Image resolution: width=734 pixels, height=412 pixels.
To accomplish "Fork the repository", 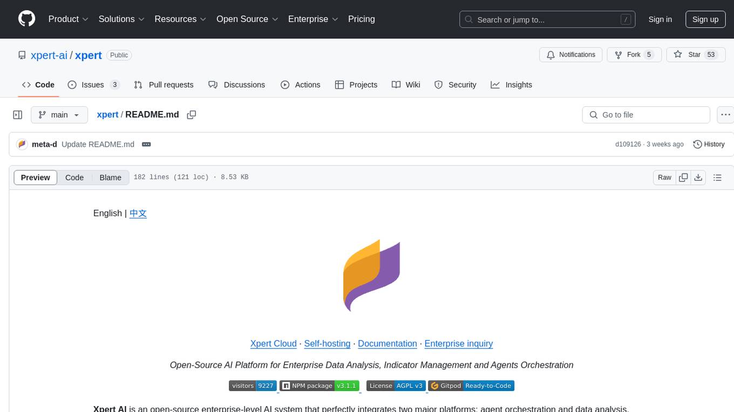I will click(634, 54).
